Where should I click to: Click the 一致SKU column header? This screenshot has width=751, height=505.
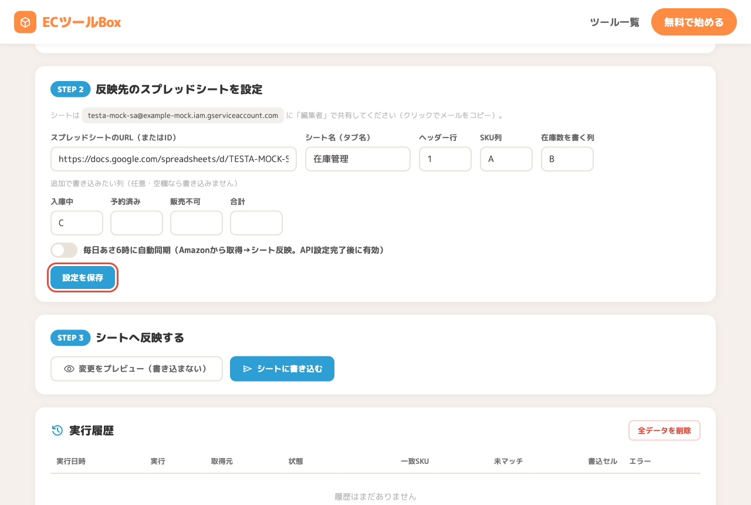coord(415,462)
